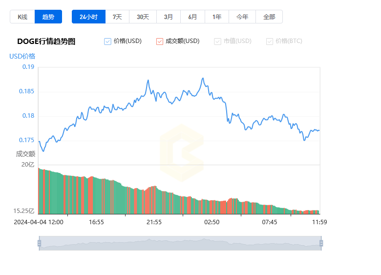This screenshot has height=275, width=381.
Task: Show 全部 all-time data
Action: click(269, 17)
